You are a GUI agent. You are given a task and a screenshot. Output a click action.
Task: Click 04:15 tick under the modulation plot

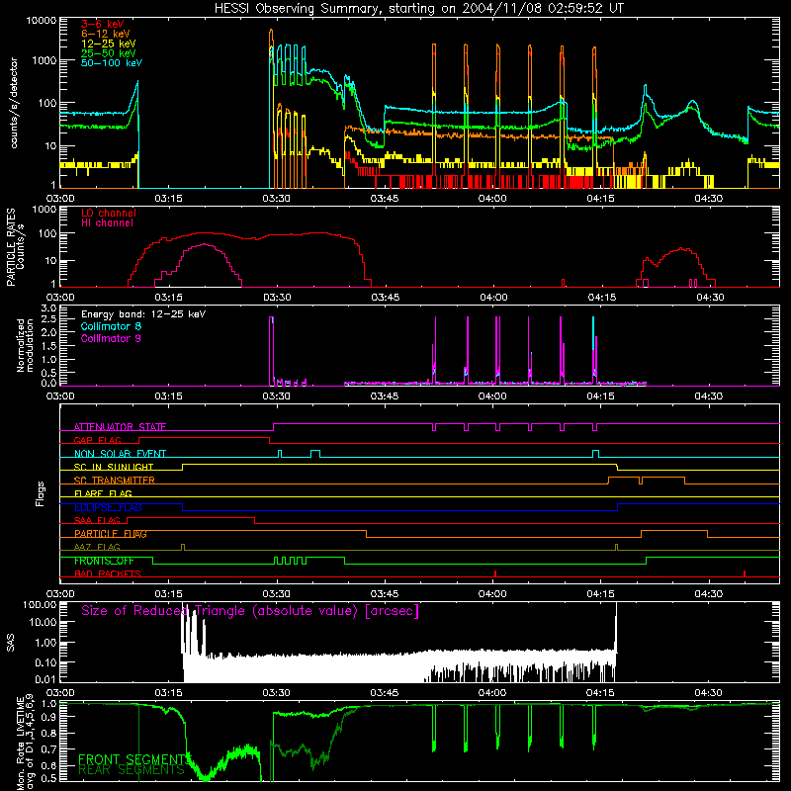pyautogui.click(x=600, y=396)
